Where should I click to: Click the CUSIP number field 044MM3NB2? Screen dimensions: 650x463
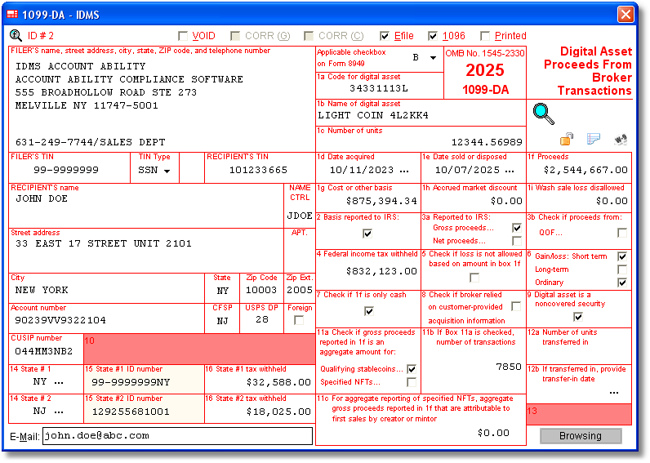pos(46,351)
